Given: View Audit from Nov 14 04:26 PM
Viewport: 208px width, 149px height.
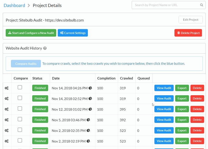Looking at the screenshot, I should pyautogui.click(x=164, y=88).
